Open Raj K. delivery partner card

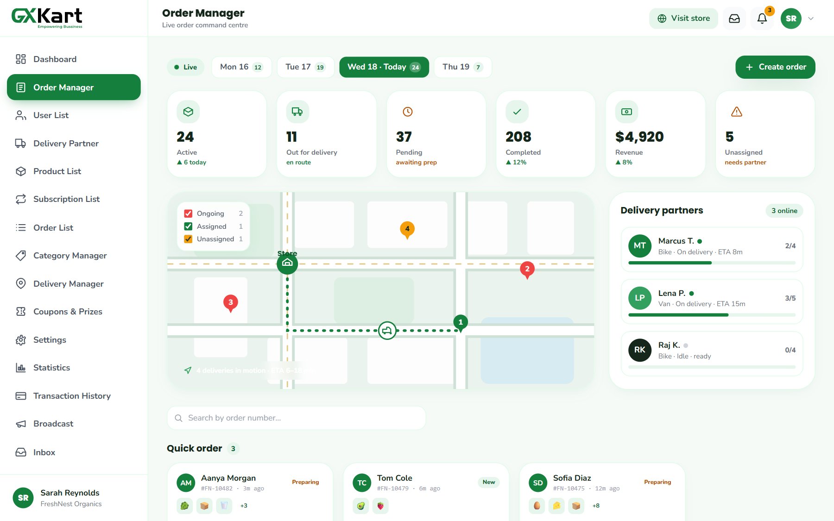(x=712, y=353)
